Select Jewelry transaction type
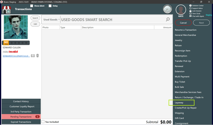 coord(178,40)
